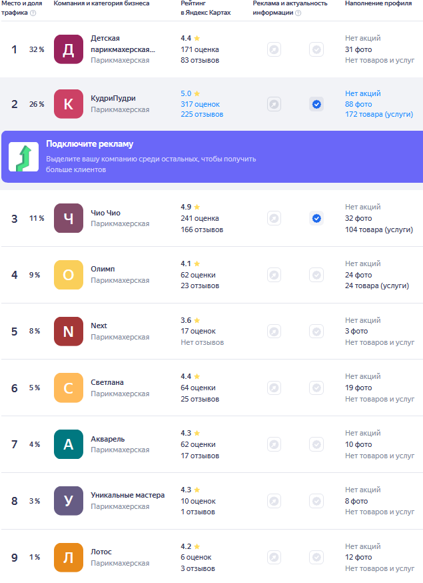Click the '171 оценка' text

(x=200, y=49)
